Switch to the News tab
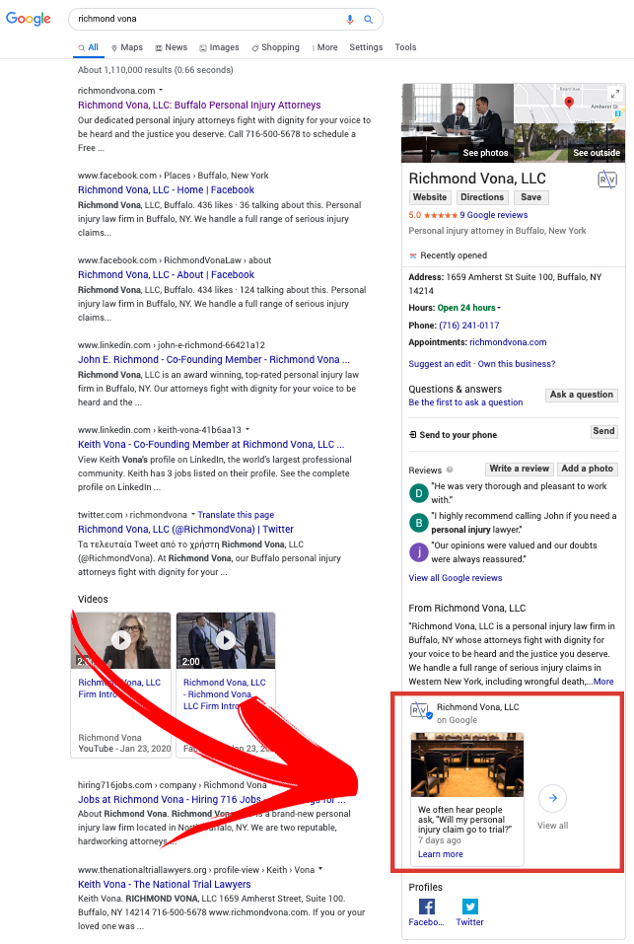The image size is (634, 944). [x=172, y=47]
